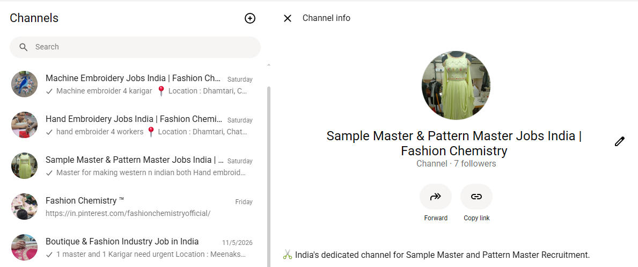Open Sample Master & Pattern Master channel row
Image resolution: width=638 pixels, height=267 pixels.
tap(133, 166)
